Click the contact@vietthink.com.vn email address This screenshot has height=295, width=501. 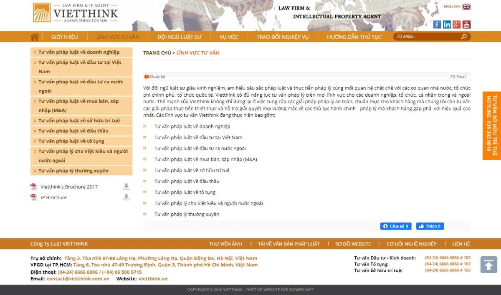tap(78, 279)
